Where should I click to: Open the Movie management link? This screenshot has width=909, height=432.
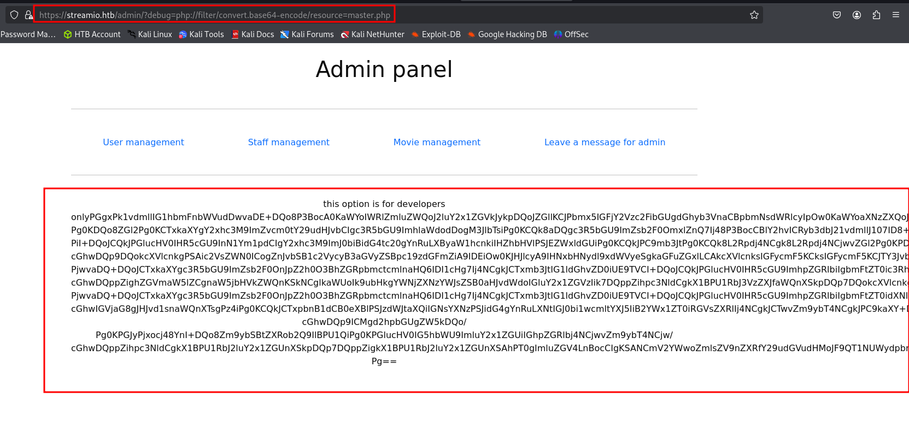[x=437, y=142]
